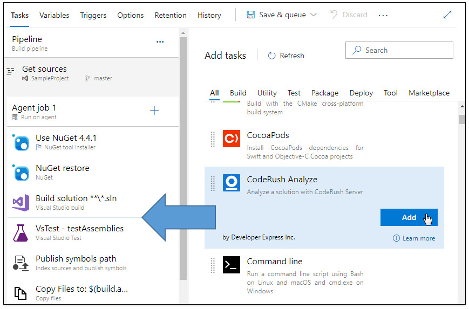Select the Publish symbols path task
Screen dimensions: 469x309
pyautogui.click(x=92, y=263)
